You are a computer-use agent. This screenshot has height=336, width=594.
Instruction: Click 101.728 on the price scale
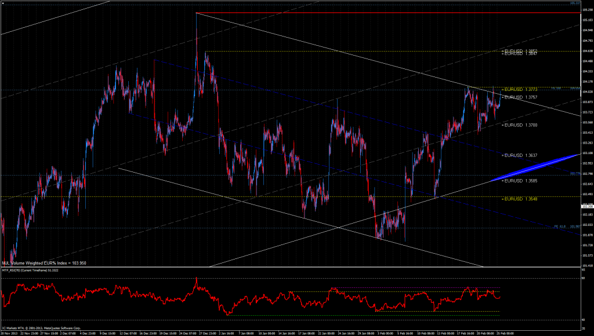click(588, 245)
